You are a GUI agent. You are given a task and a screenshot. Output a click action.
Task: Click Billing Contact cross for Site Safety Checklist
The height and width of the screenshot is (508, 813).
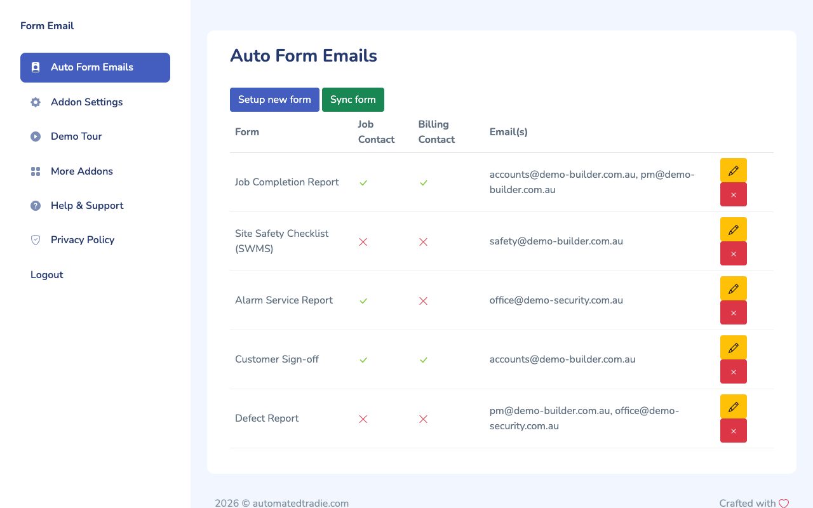click(x=424, y=242)
